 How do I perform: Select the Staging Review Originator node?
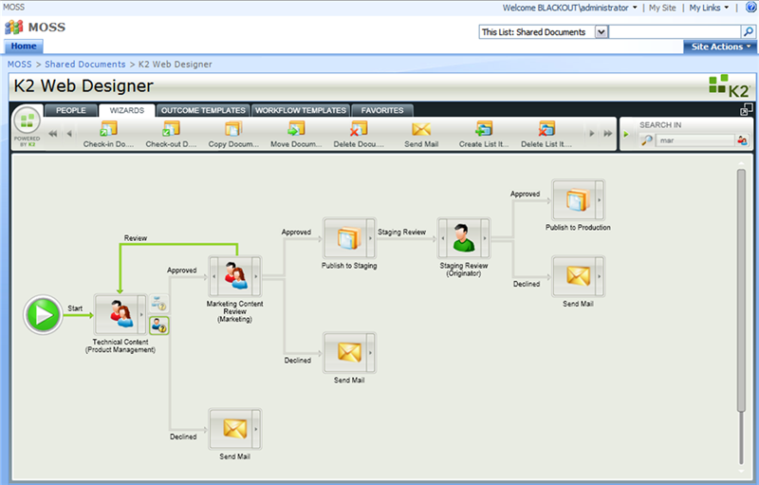[x=464, y=238]
